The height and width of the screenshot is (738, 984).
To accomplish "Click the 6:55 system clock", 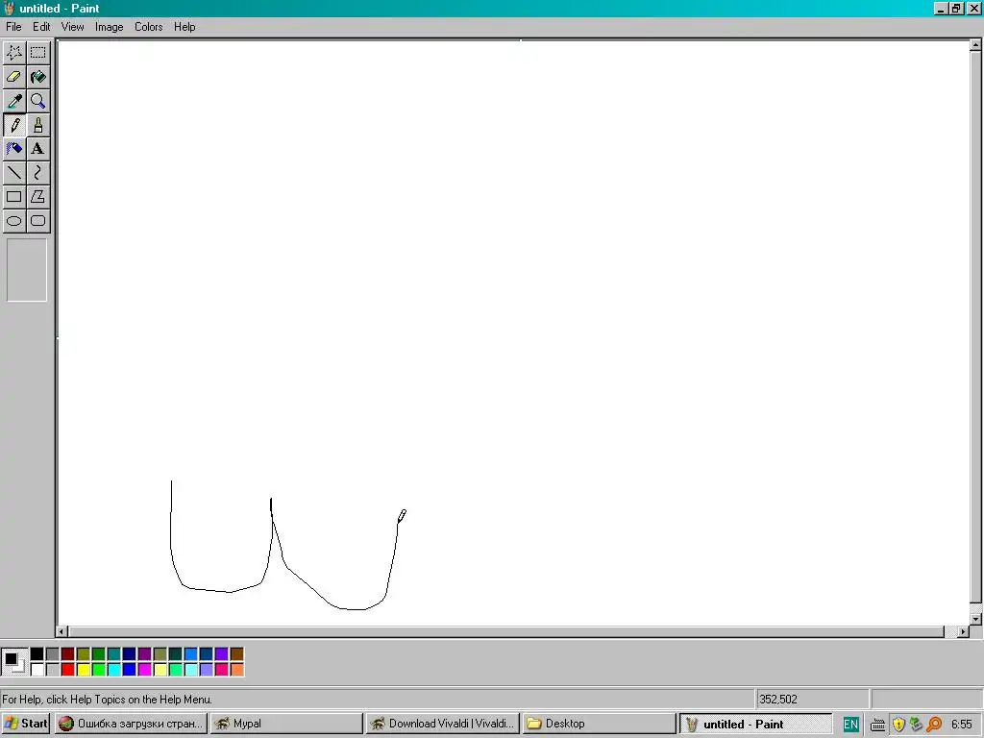I will 961,725.
